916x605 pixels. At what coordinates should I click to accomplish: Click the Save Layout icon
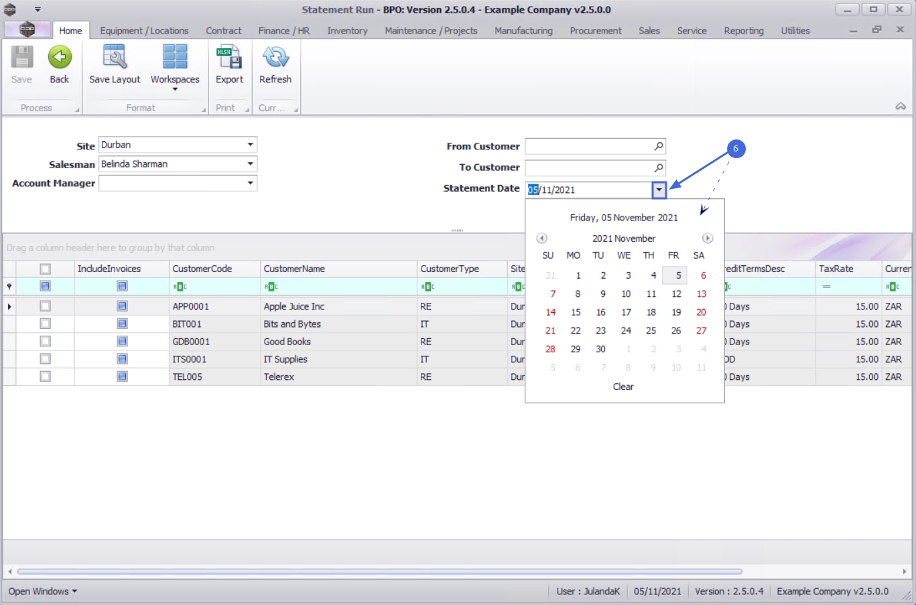[x=115, y=58]
